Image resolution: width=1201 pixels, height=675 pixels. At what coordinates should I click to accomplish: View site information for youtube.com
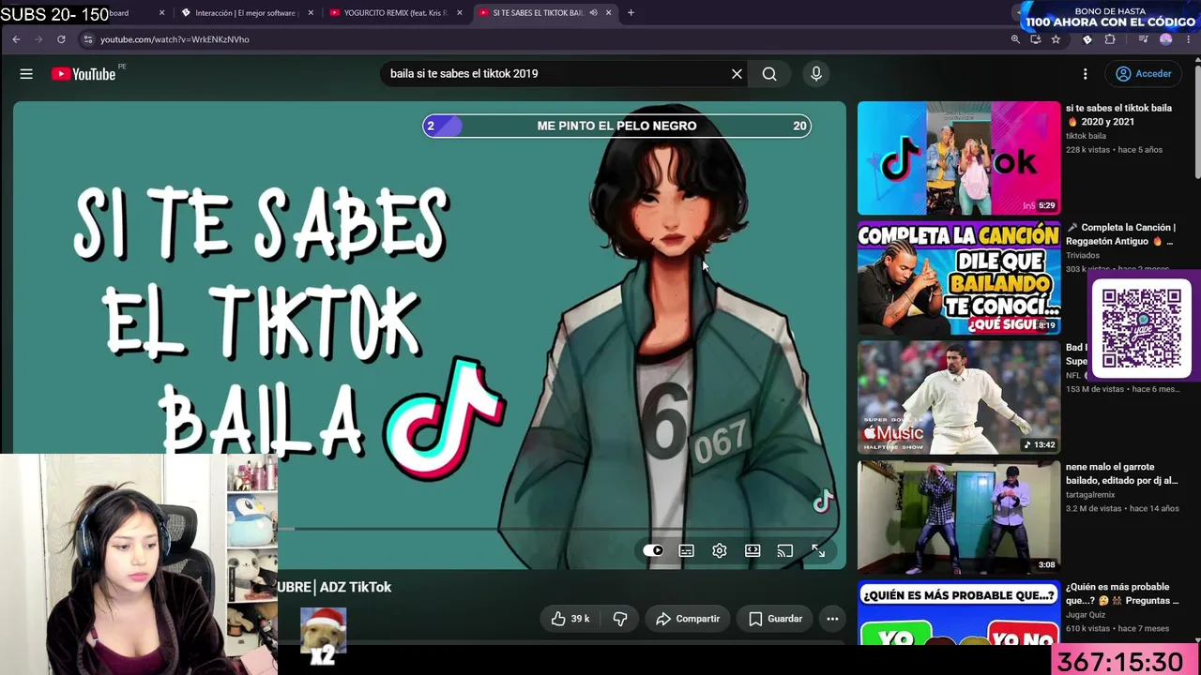(x=88, y=39)
